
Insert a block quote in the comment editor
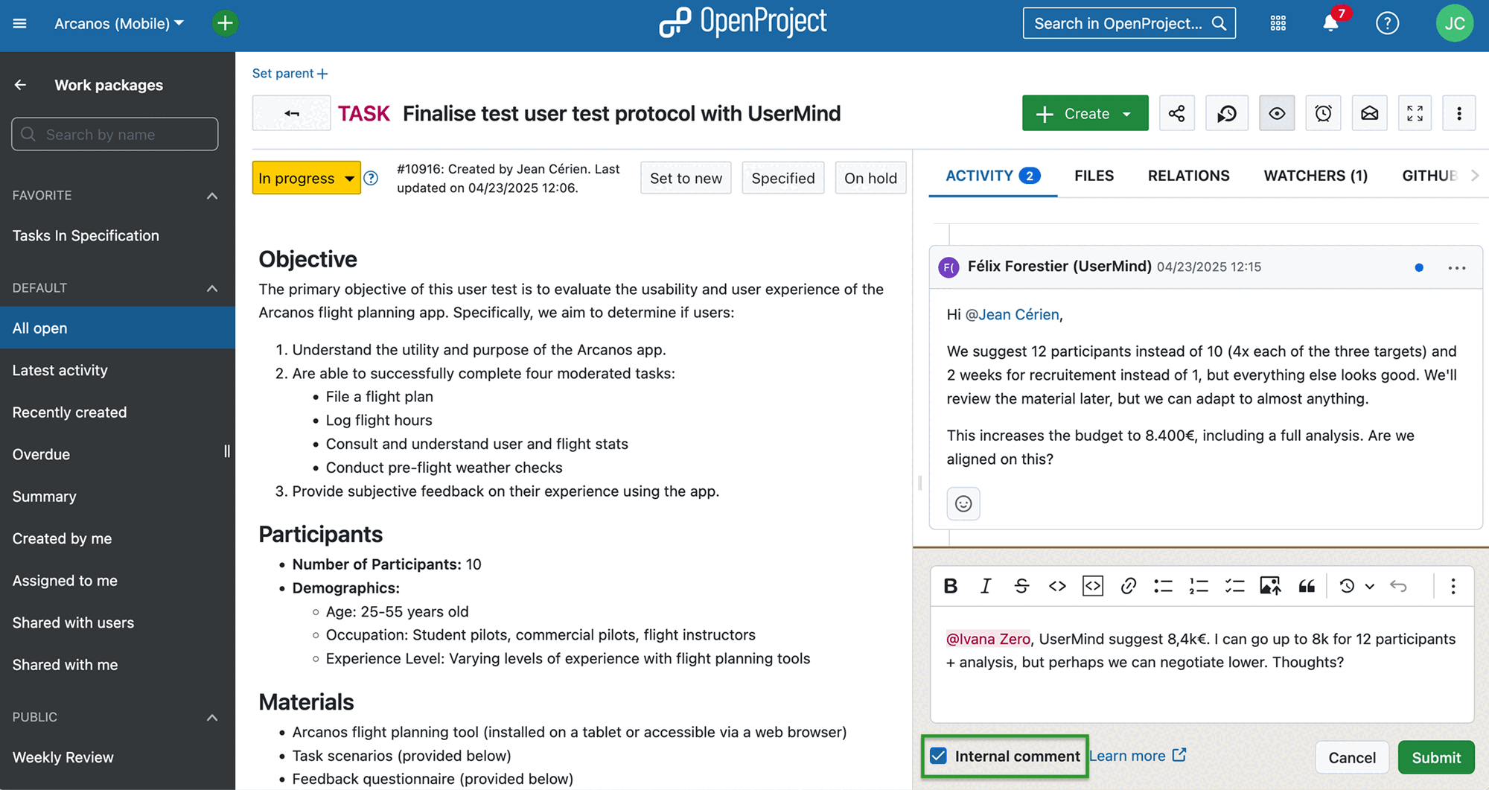pos(1307,586)
